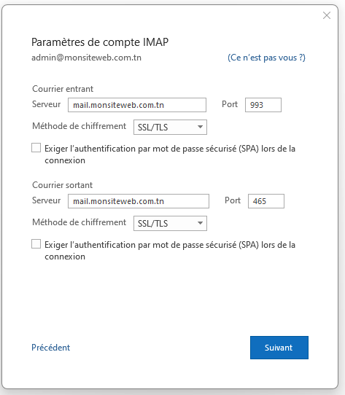Close the IMAP account settings dialog

tap(327, 15)
